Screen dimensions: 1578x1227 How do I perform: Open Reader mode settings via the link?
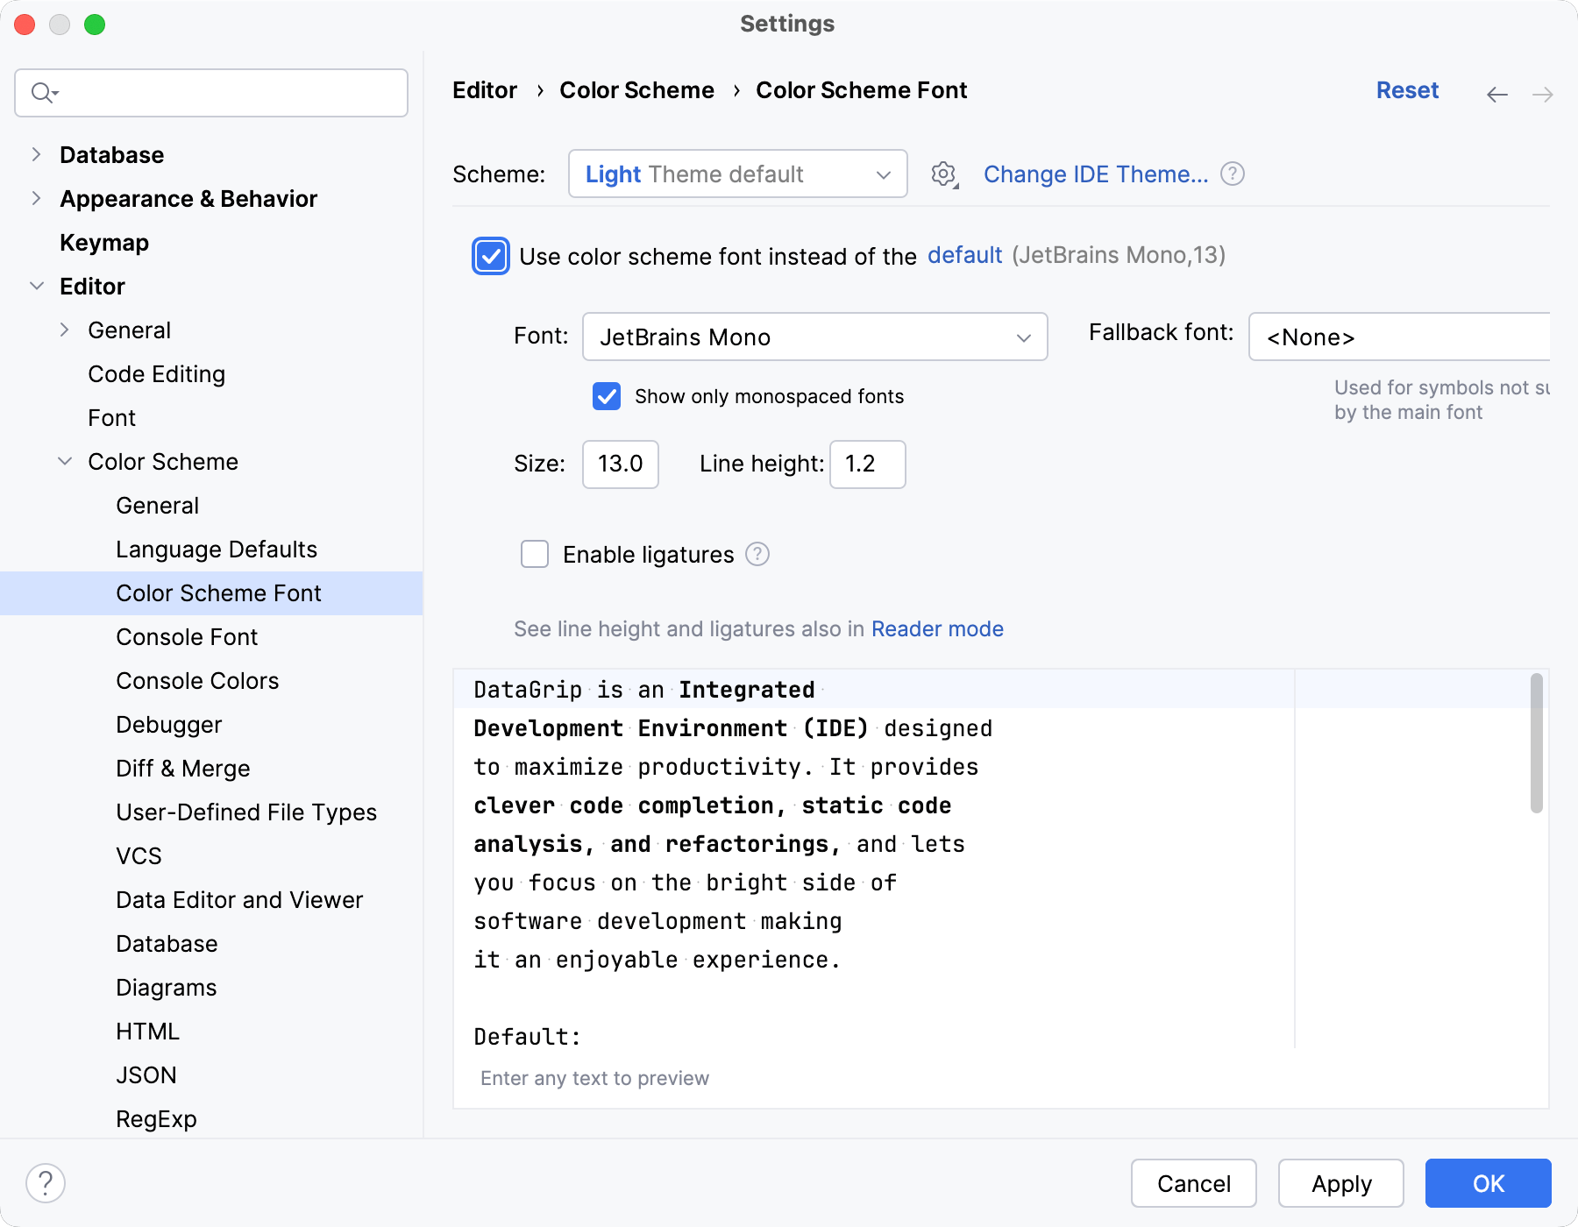pos(937,628)
